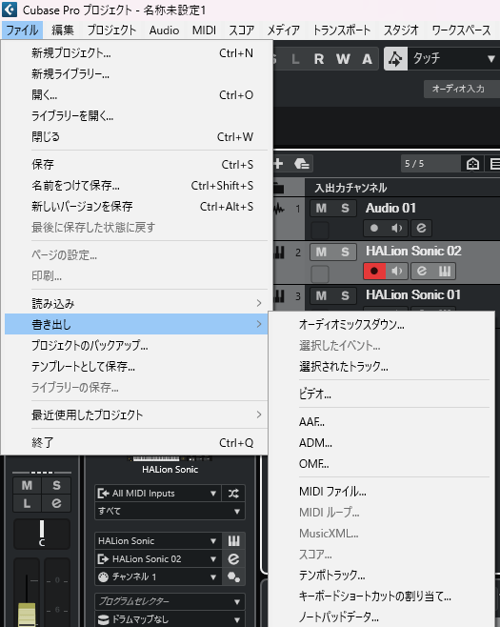Click プロジェクトのバックアップ... menu entry
Image resolution: width=500 pixels, height=627 pixels.
point(136,345)
